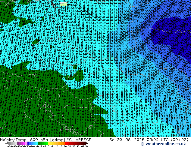Click the 54 legend scale value
The image size is (191, 147).
click(87, 146)
